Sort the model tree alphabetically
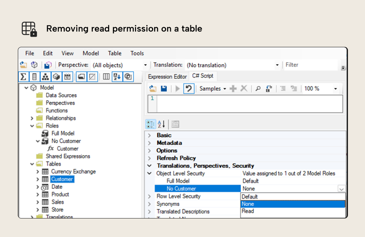Viewport: 365px width, 237px height. [117, 77]
